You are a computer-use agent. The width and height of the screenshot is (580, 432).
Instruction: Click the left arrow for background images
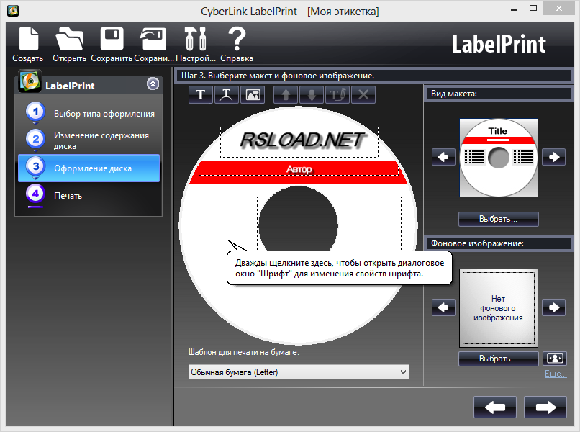tap(443, 307)
